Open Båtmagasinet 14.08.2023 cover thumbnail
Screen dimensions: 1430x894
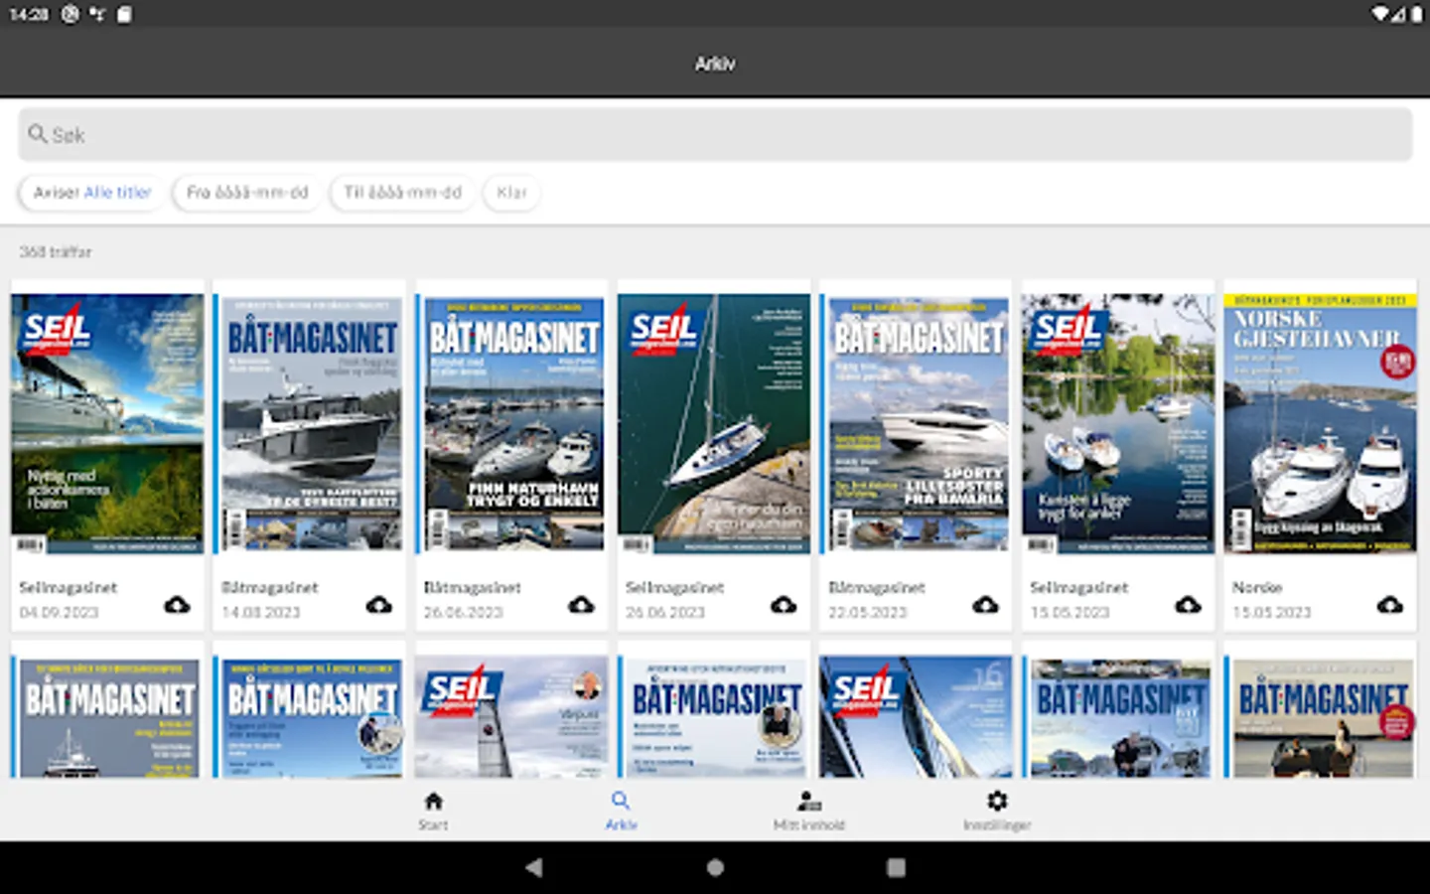[x=310, y=423]
